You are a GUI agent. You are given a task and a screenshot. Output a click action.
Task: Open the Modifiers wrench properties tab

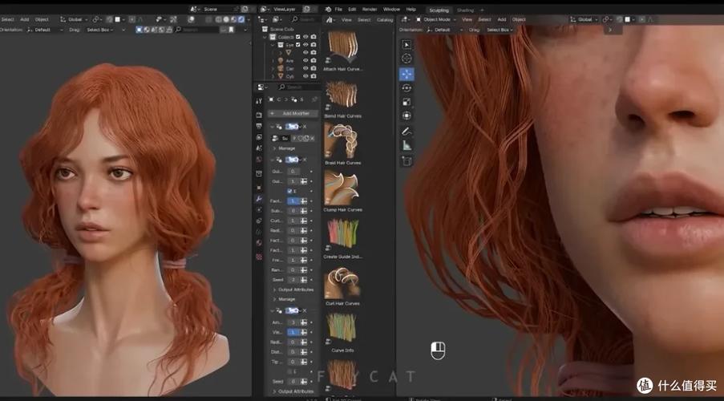pos(258,199)
